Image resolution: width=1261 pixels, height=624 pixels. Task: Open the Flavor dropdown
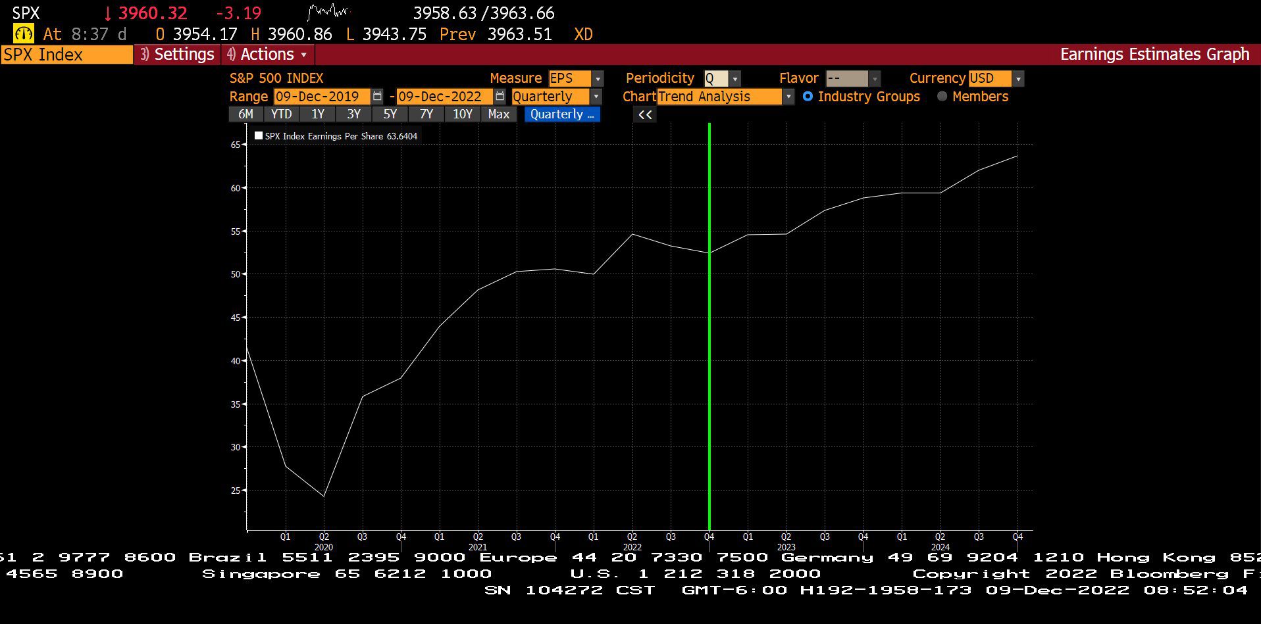pyautogui.click(x=875, y=79)
